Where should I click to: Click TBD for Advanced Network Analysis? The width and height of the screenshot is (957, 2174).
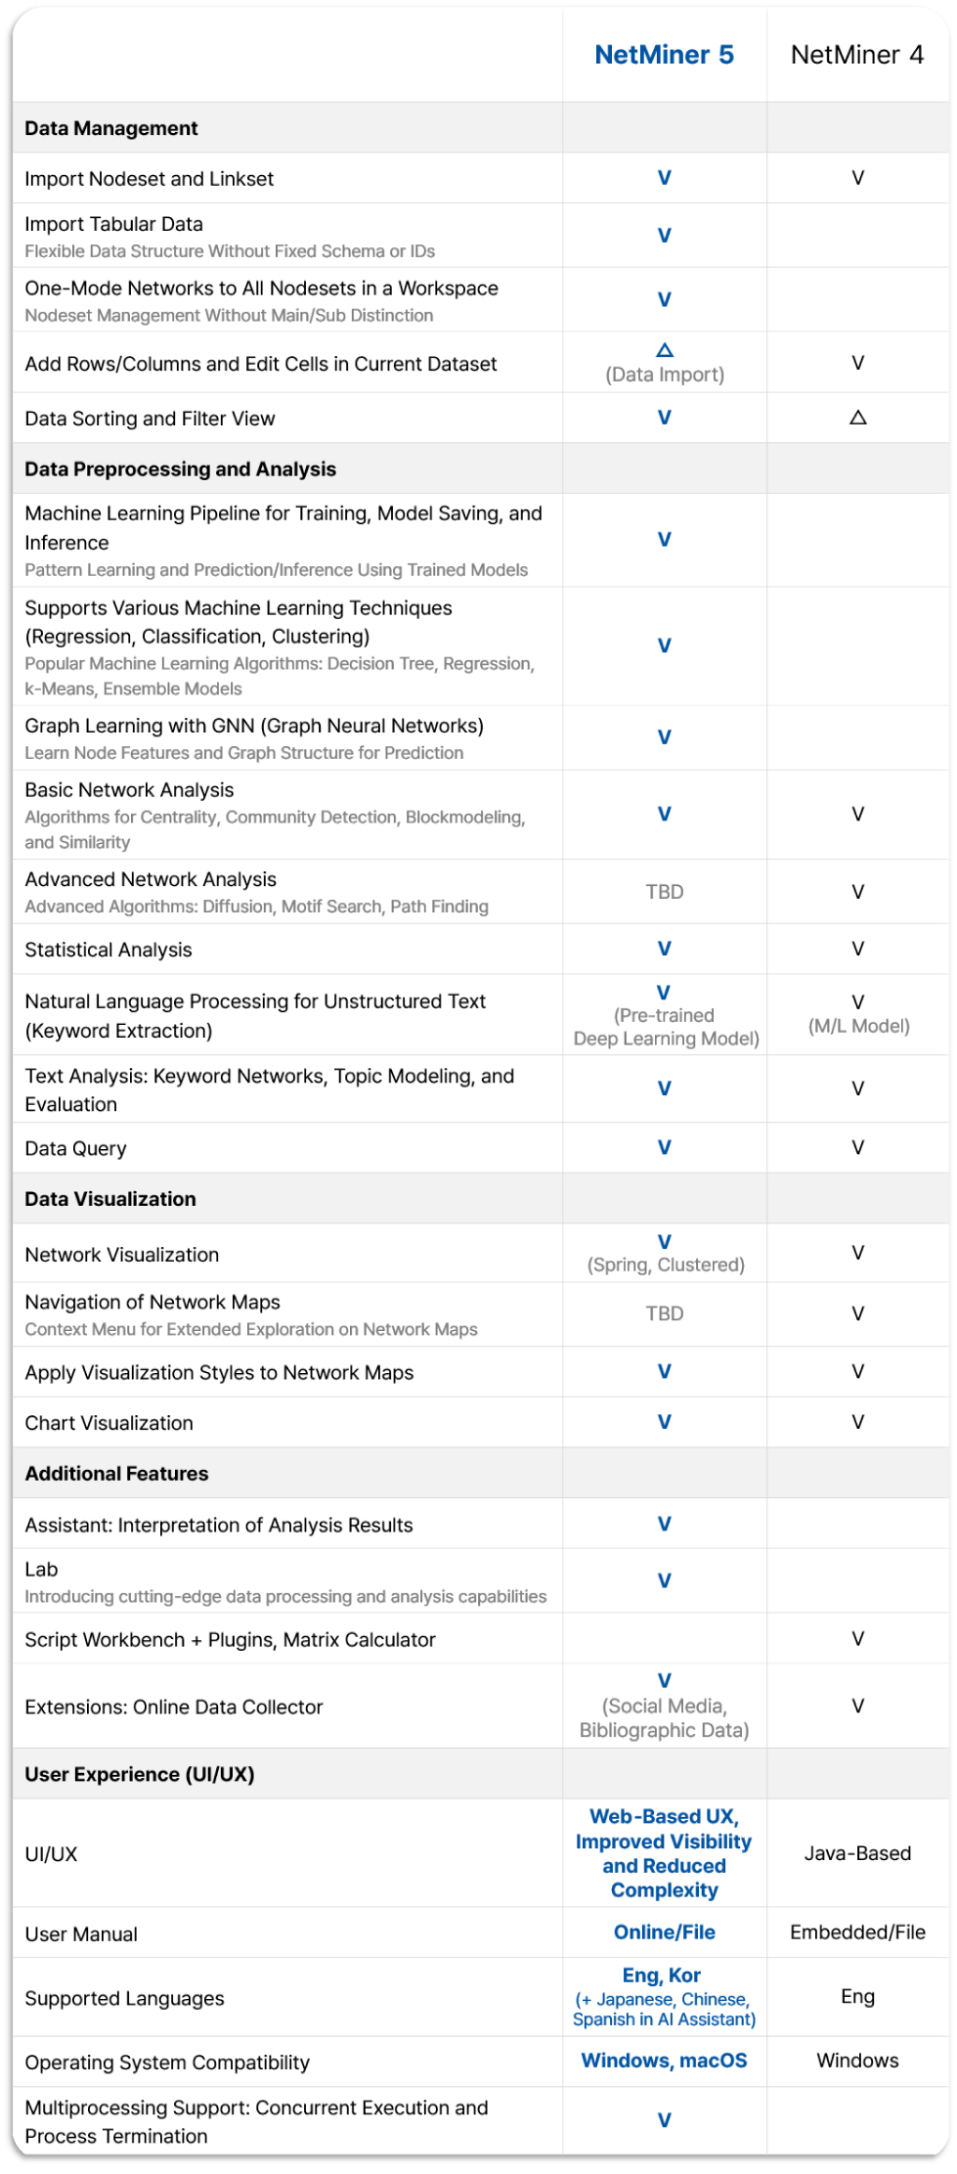pos(664,892)
